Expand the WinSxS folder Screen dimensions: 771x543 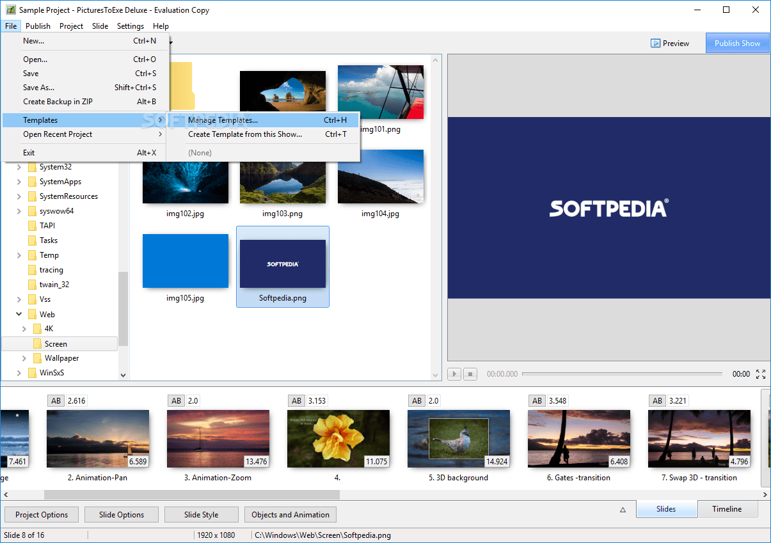click(19, 373)
